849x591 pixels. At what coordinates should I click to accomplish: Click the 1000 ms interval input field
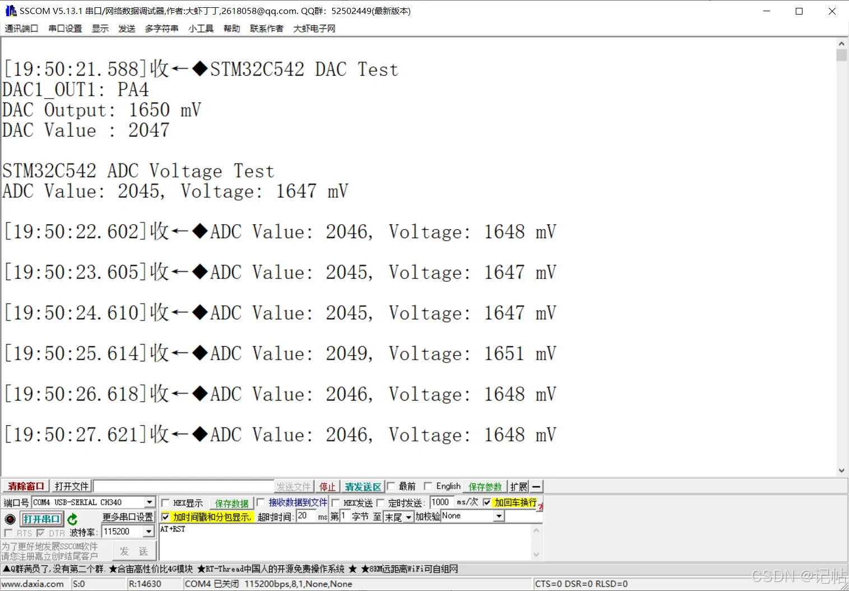441,502
